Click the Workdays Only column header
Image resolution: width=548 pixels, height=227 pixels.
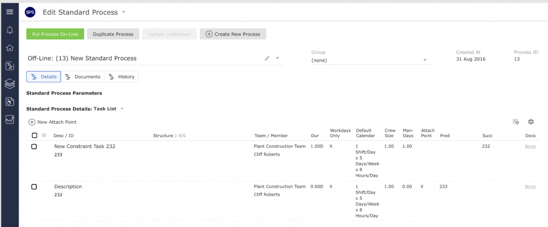(x=340, y=133)
